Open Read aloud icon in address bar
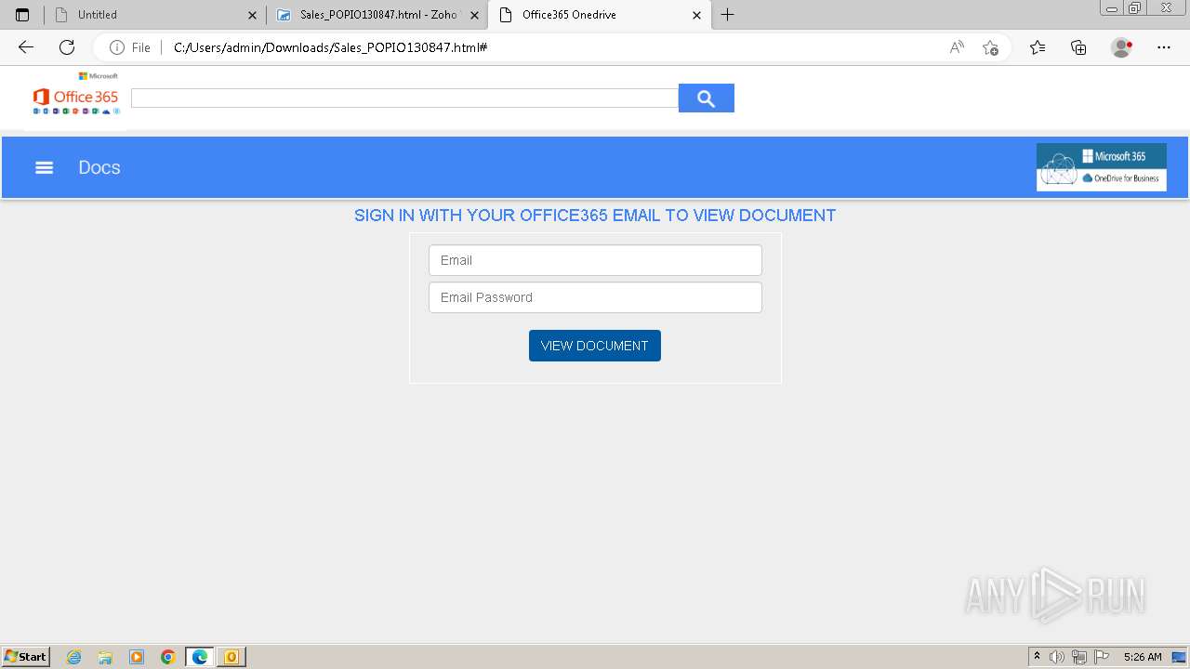 point(957,47)
